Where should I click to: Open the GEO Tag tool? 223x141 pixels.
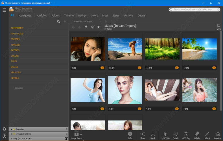click(186, 135)
